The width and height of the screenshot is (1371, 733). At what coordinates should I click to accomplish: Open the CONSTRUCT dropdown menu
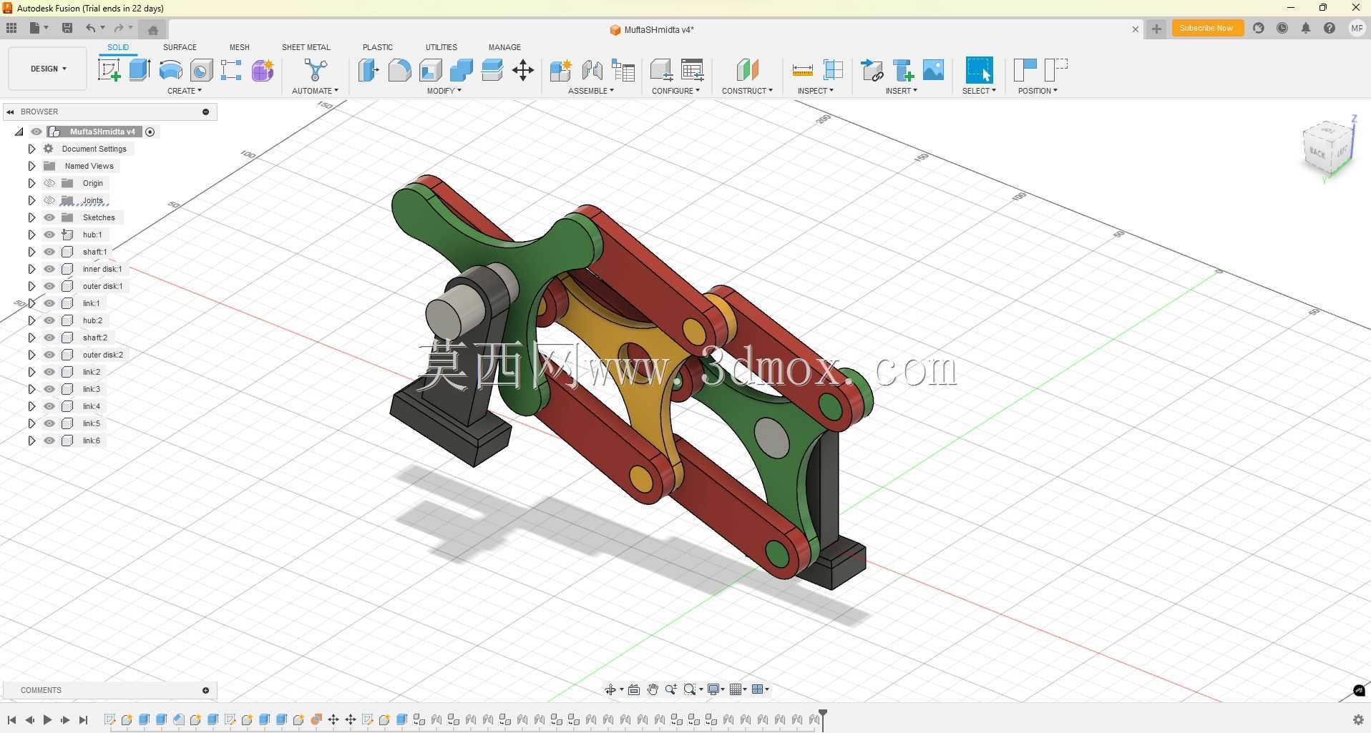click(747, 91)
